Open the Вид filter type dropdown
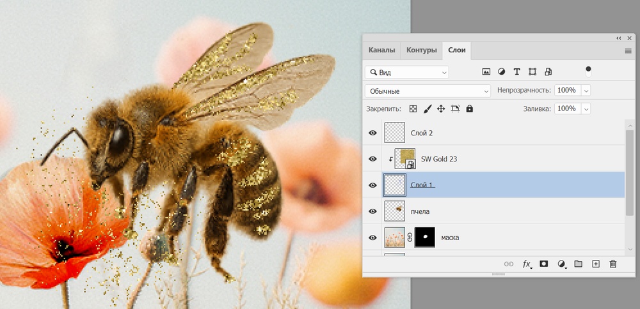This screenshot has width=640, height=309. click(406, 73)
